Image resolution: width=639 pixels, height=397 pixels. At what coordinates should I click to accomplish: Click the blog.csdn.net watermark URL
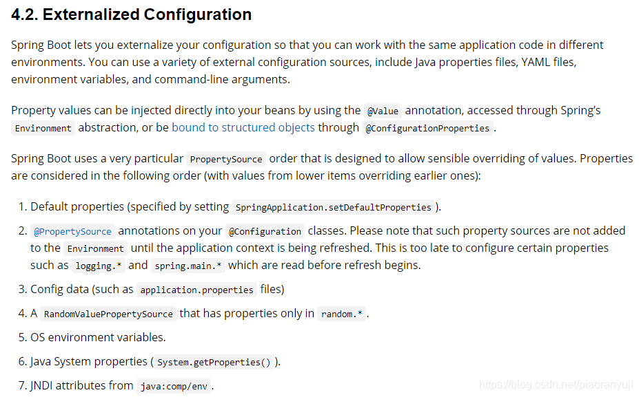556,385
